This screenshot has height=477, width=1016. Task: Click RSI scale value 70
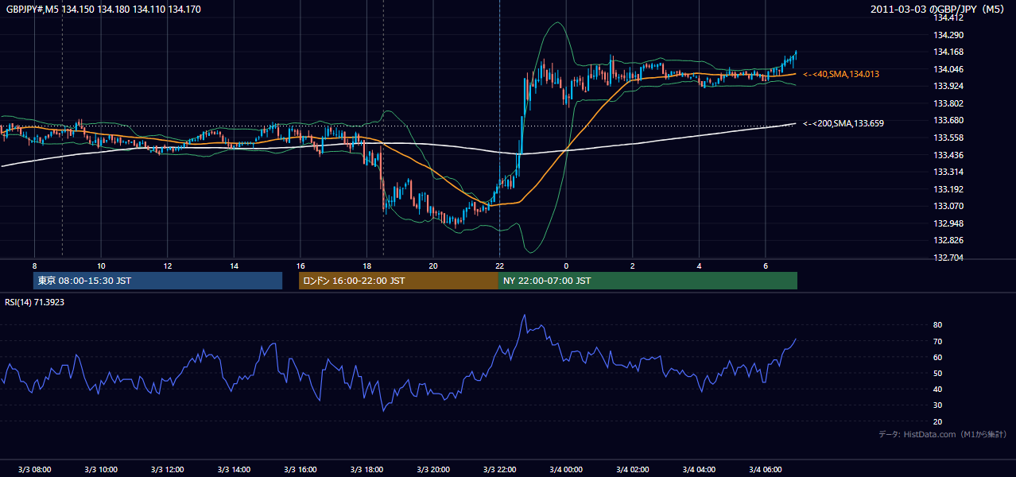[x=937, y=341]
